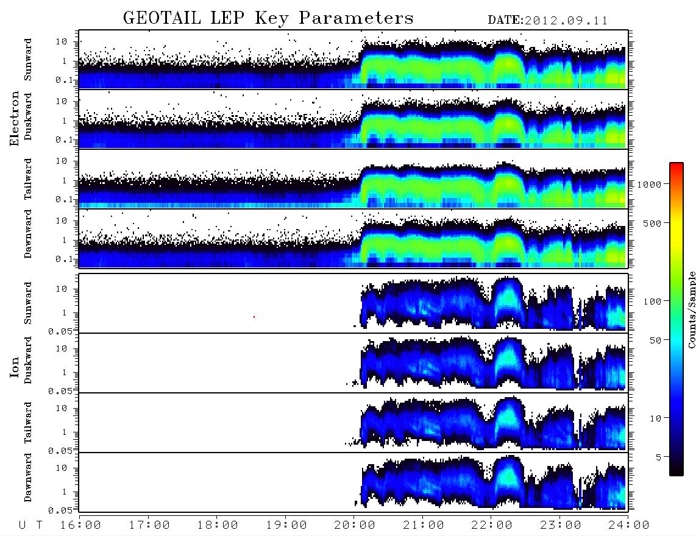Click the colorbar tick label '5'
Viewport: 696px width, 536px height.
[x=659, y=457]
